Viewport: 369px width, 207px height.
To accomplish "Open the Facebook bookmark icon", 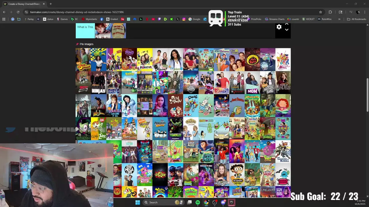I will (101, 19).
